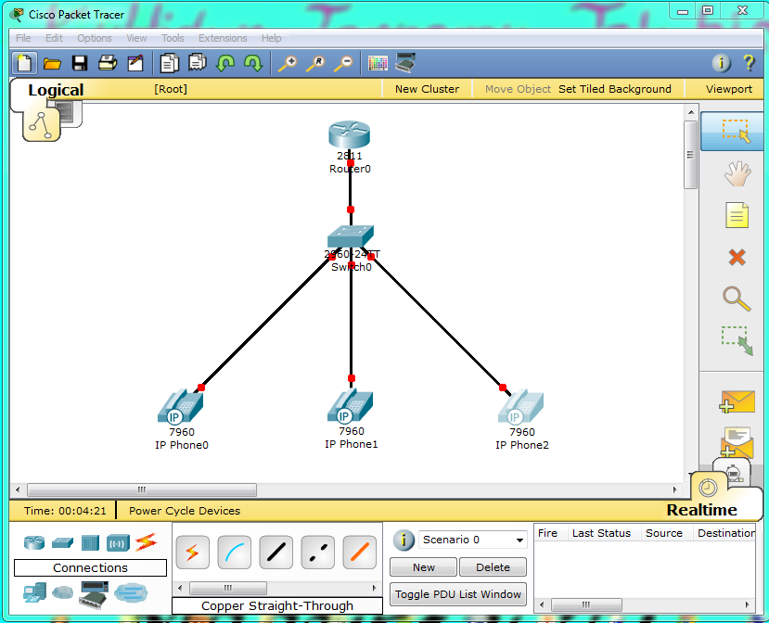The width and height of the screenshot is (769, 623).
Task: Click the network information icon in toolbar
Action: (x=721, y=63)
